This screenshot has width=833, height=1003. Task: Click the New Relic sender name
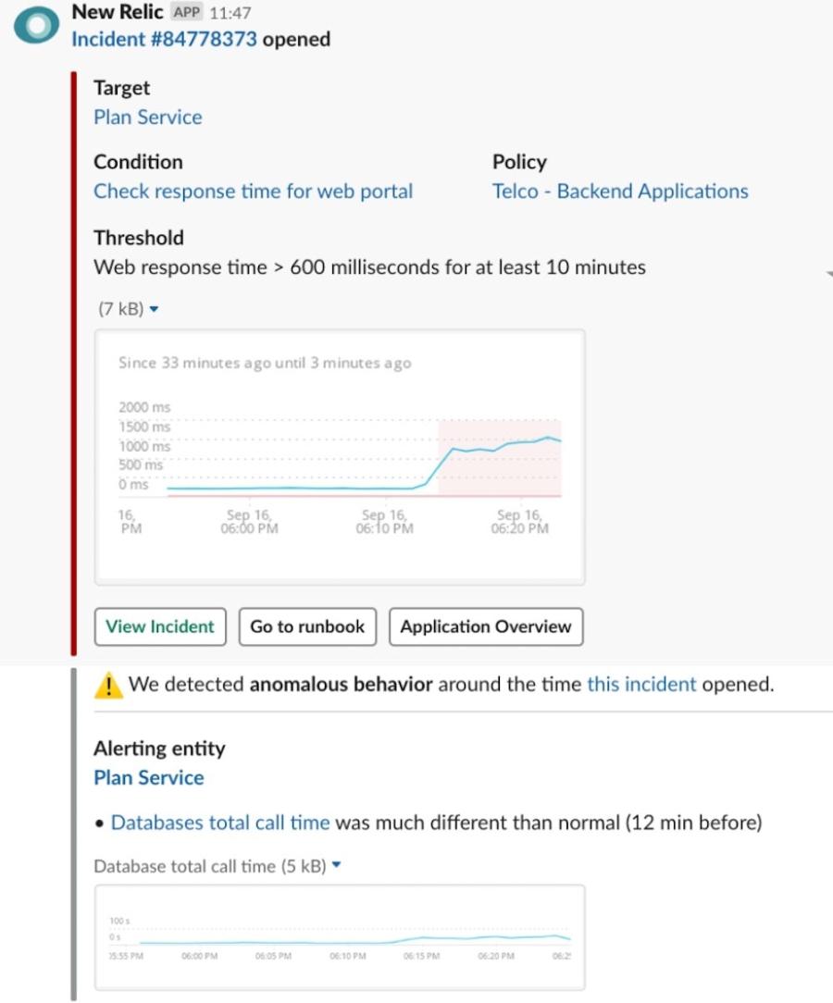coord(117,11)
